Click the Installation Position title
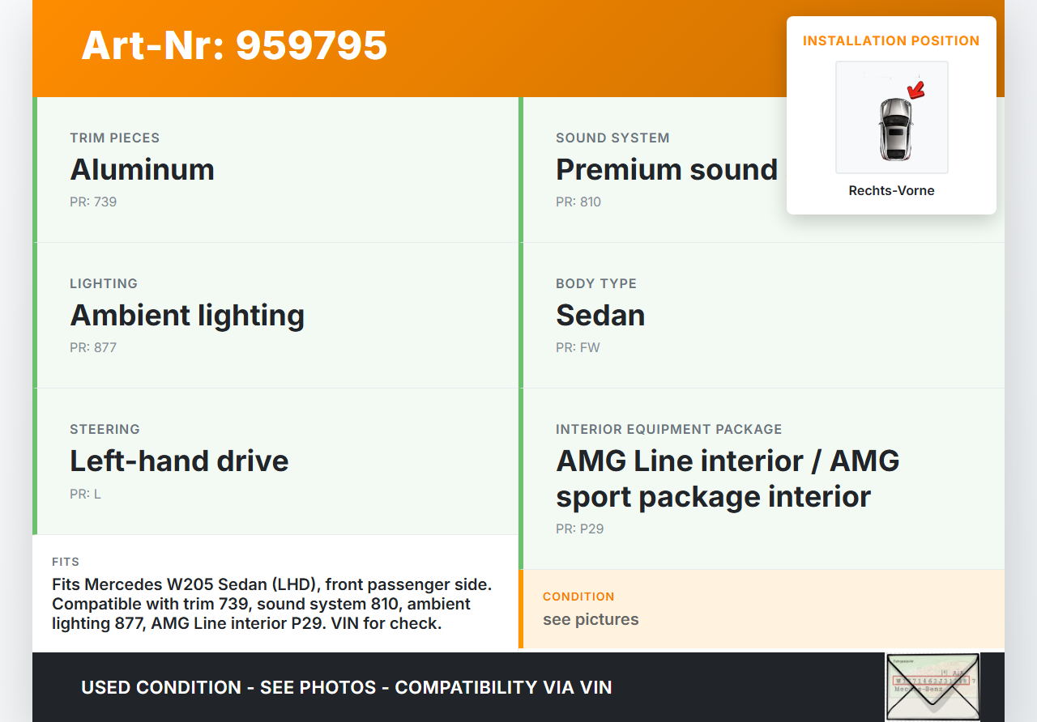Image resolution: width=1037 pixels, height=722 pixels. coord(891,40)
